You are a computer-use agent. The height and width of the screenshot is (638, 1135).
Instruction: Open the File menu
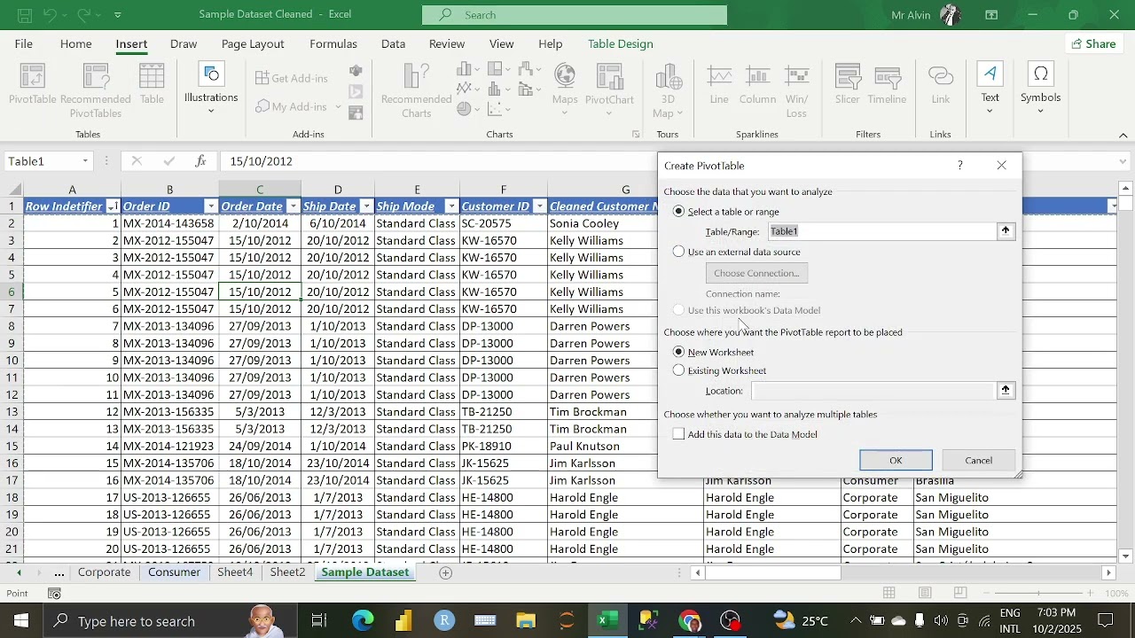click(24, 43)
